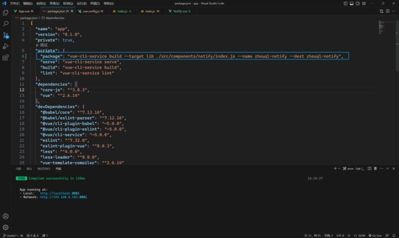Toggle the secondary side bar
399x238 pixels.
point(358,3)
